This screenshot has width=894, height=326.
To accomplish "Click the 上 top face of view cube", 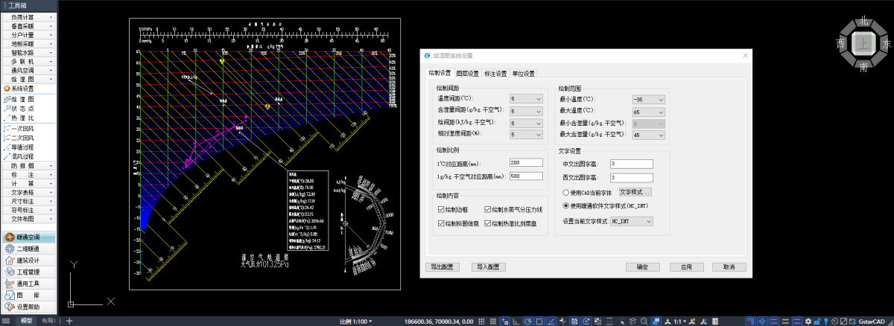I will pyautogui.click(x=863, y=45).
